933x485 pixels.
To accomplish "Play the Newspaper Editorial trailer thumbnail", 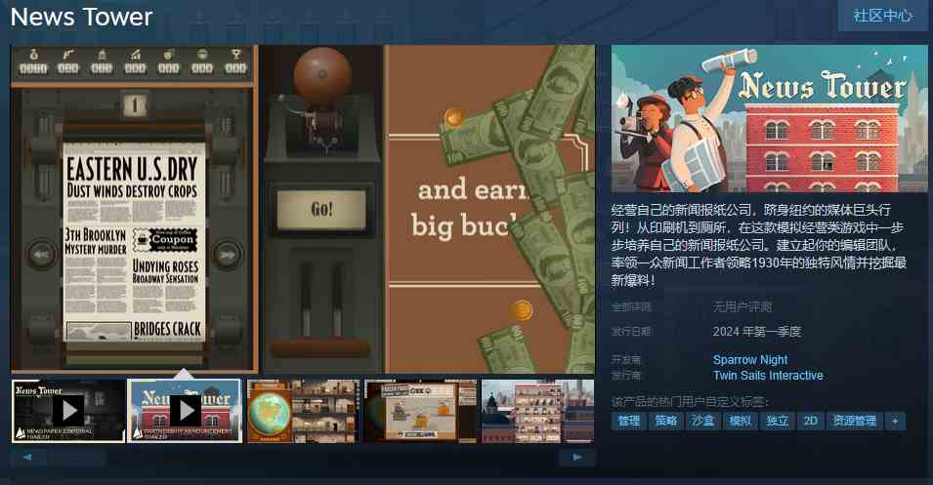I will tap(68, 411).
